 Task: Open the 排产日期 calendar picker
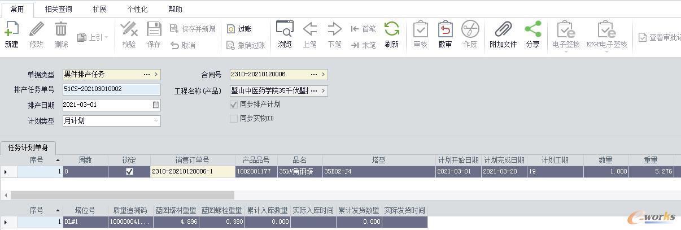tap(156, 105)
